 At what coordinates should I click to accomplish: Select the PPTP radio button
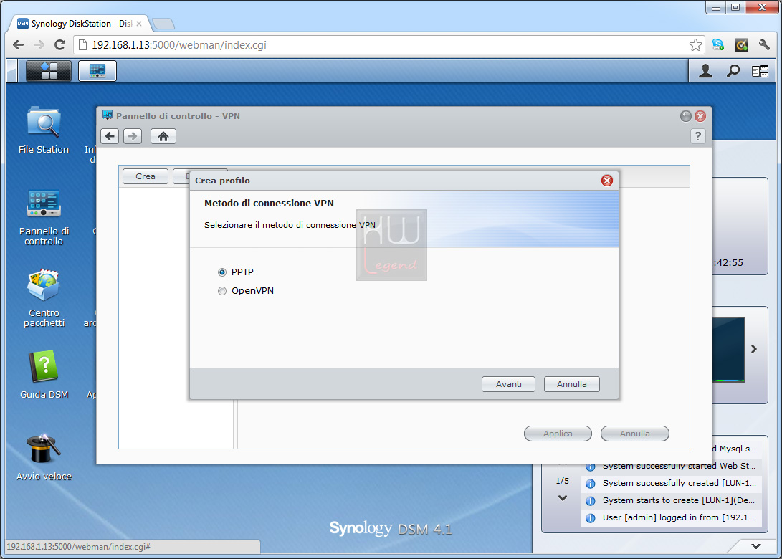222,272
